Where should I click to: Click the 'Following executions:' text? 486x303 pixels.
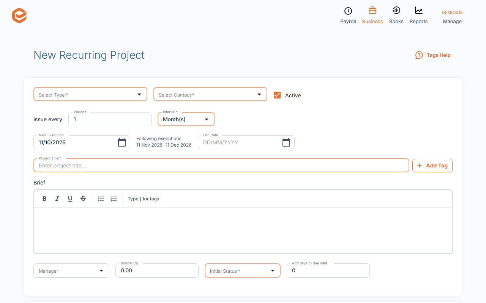click(159, 139)
